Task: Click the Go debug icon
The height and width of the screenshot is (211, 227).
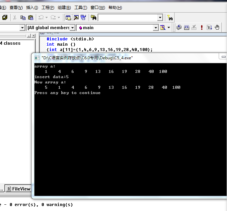Action: [209, 27]
